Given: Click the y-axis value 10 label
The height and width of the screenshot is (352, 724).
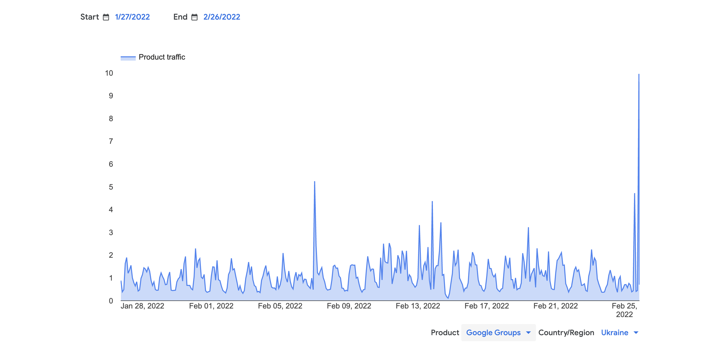Looking at the screenshot, I should pyautogui.click(x=109, y=73).
